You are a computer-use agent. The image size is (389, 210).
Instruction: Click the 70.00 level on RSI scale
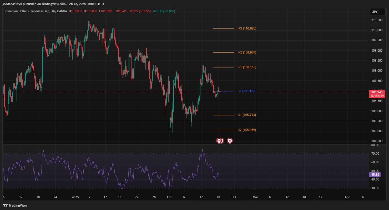pos(375,154)
